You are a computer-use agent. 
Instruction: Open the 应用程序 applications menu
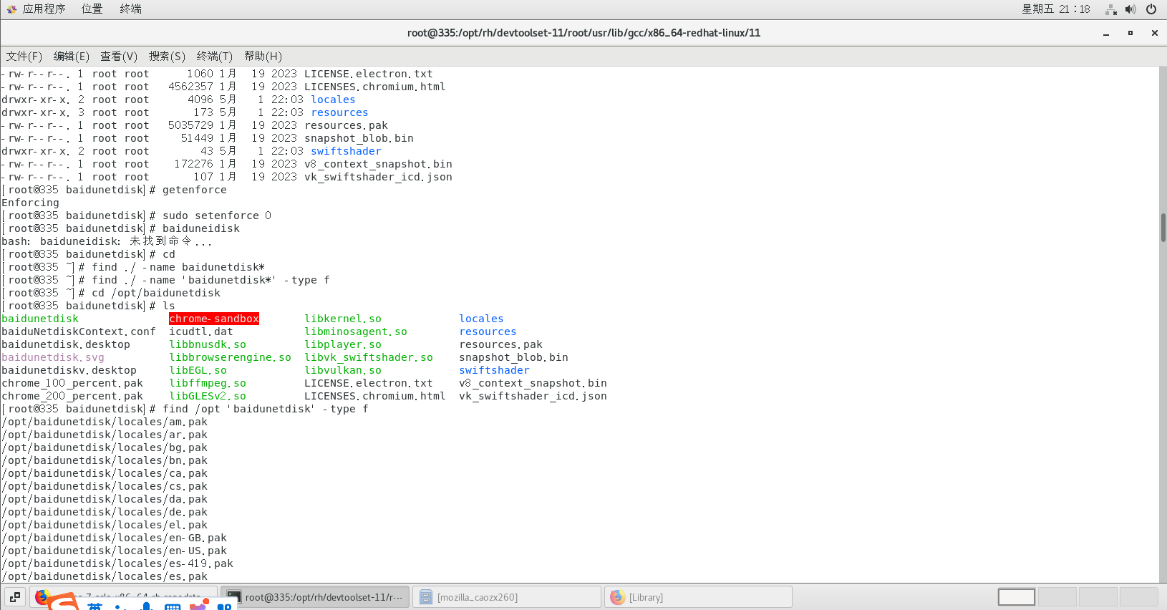44,9
